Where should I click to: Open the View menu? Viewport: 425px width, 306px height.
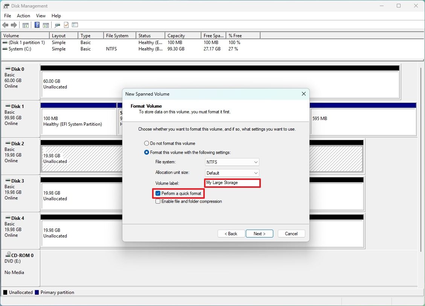coord(41,16)
